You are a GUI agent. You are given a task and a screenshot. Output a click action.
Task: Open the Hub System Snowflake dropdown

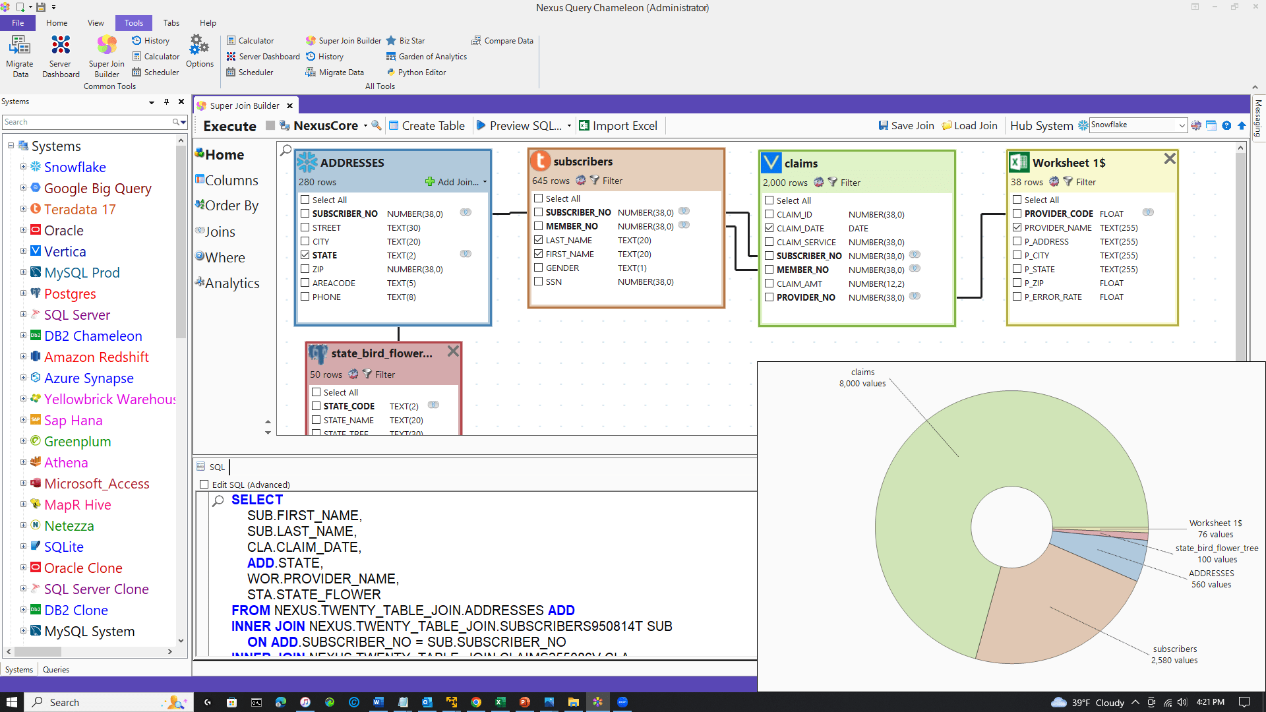[x=1181, y=125]
